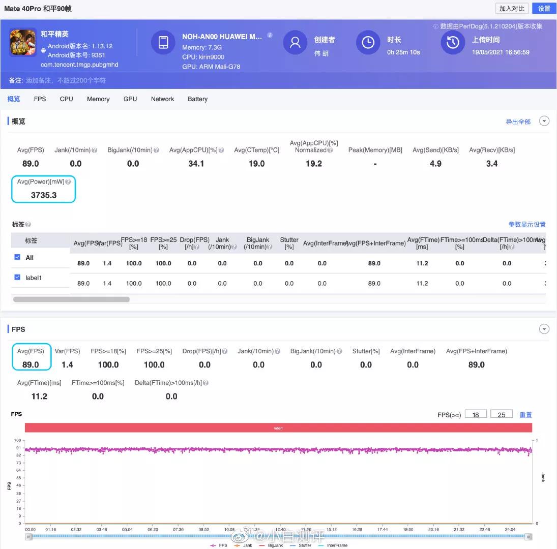Collapse the 概览 overview section
The width and height of the screenshot is (557, 549).
pyautogui.click(x=544, y=121)
